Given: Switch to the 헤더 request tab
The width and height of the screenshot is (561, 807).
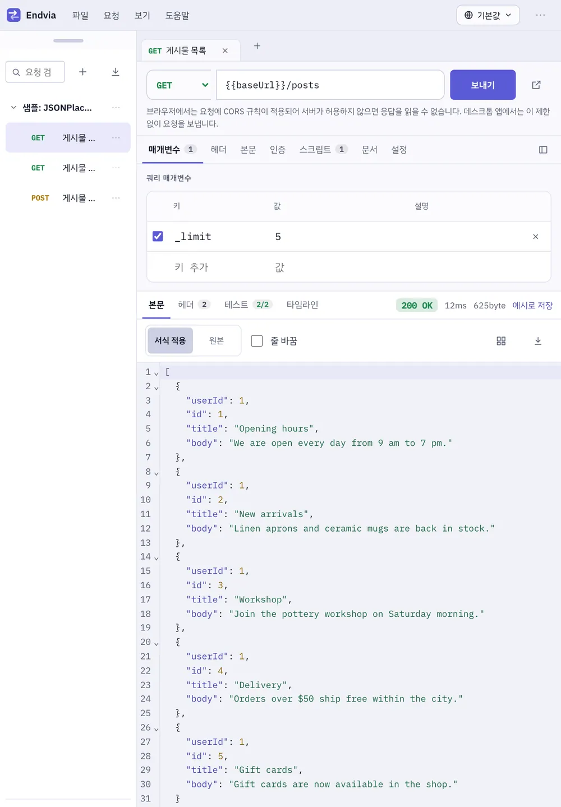Looking at the screenshot, I should point(219,150).
